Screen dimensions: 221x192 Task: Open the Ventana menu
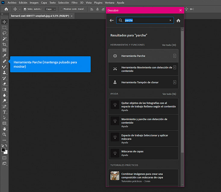[110, 3]
